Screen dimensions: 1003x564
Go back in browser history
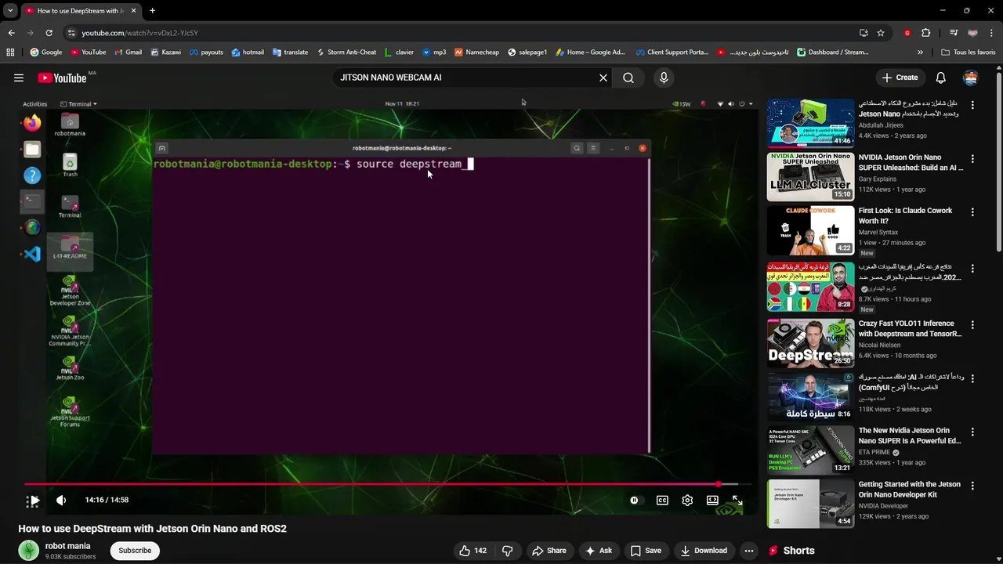[x=11, y=33]
